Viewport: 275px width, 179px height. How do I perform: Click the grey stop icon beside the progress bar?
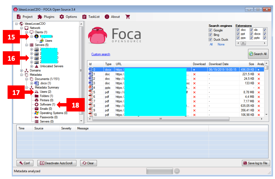(x=177, y=171)
